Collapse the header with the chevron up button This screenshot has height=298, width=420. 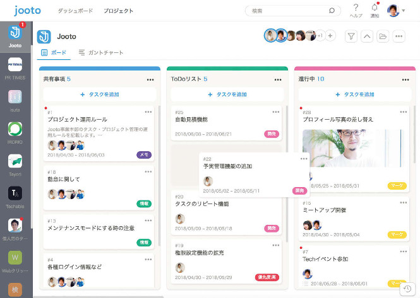pyautogui.click(x=367, y=36)
